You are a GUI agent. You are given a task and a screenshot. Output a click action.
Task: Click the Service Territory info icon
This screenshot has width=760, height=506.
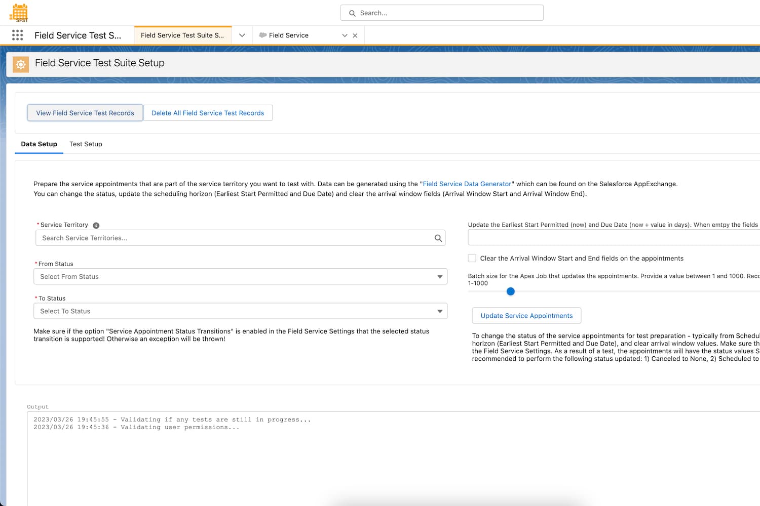(x=96, y=225)
